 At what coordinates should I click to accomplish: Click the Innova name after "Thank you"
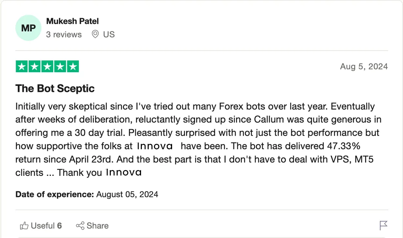coord(124,173)
